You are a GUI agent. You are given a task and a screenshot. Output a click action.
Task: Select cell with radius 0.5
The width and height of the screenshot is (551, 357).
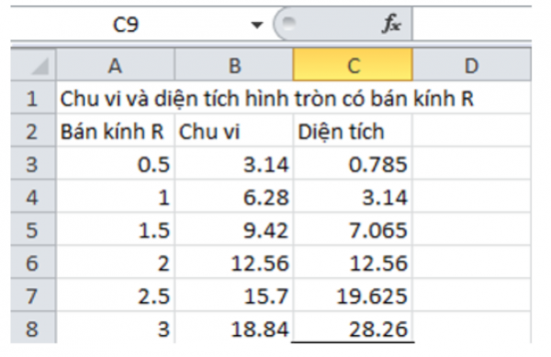(x=116, y=163)
